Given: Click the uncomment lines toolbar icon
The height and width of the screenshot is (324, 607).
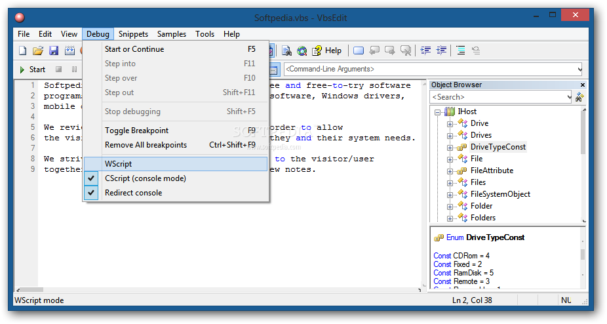Looking at the screenshot, I should pyautogui.click(x=476, y=51).
